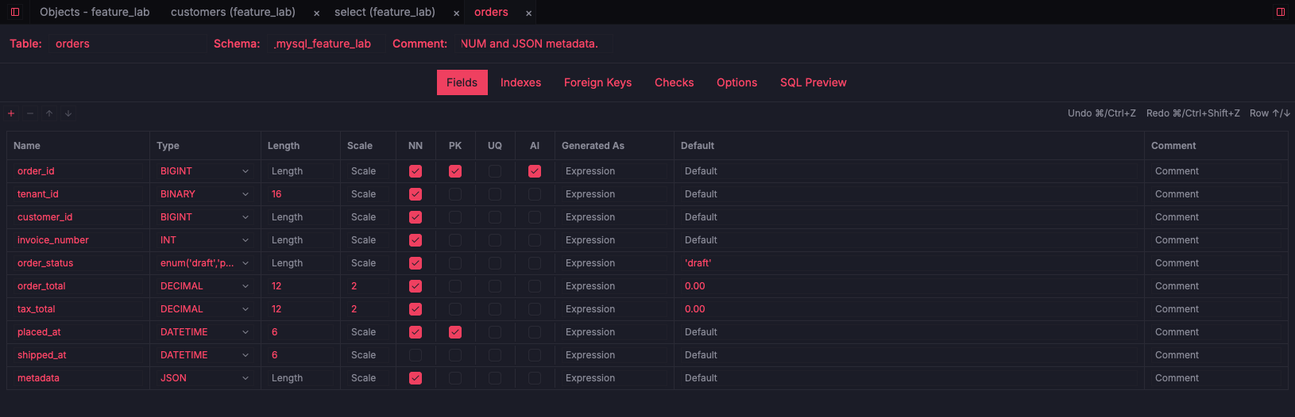Image resolution: width=1295 pixels, height=417 pixels.
Task: Toggle the left sidebar panel icon
Action: pyautogui.click(x=14, y=12)
